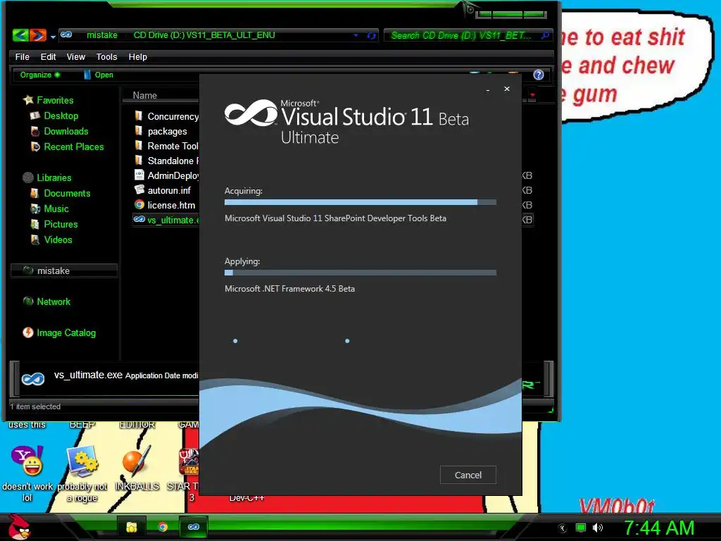Open the Documents library

(x=67, y=193)
